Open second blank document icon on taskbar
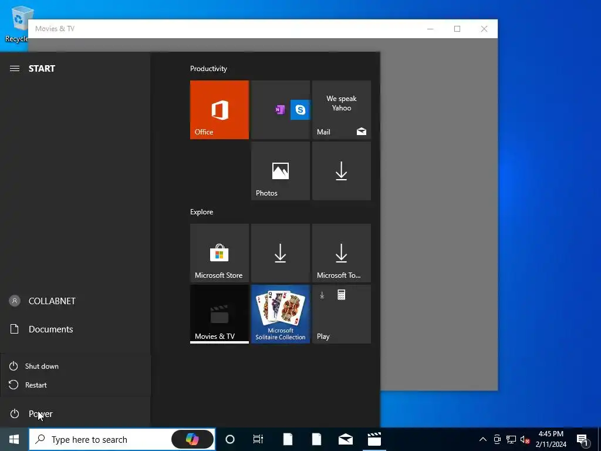The image size is (601, 451). [x=316, y=439]
